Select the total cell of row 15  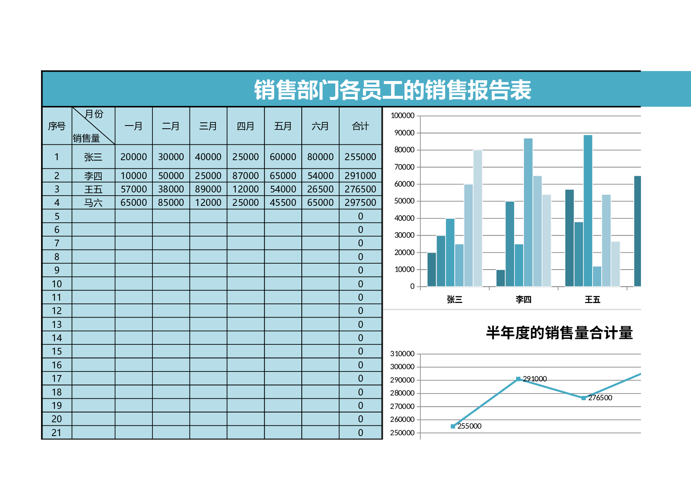[360, 351]
